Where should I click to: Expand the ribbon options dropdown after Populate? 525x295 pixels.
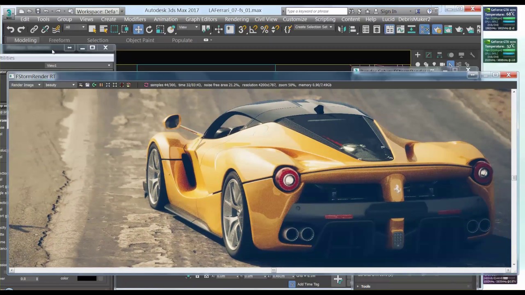point(208,40)
